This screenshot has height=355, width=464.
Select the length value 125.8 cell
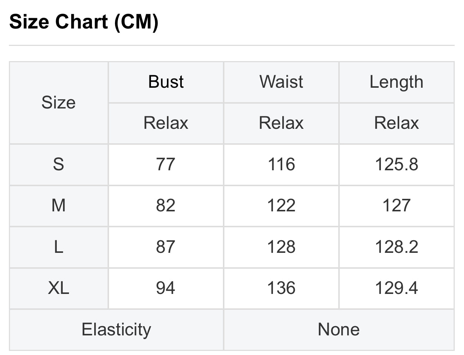tap(396, 164)
